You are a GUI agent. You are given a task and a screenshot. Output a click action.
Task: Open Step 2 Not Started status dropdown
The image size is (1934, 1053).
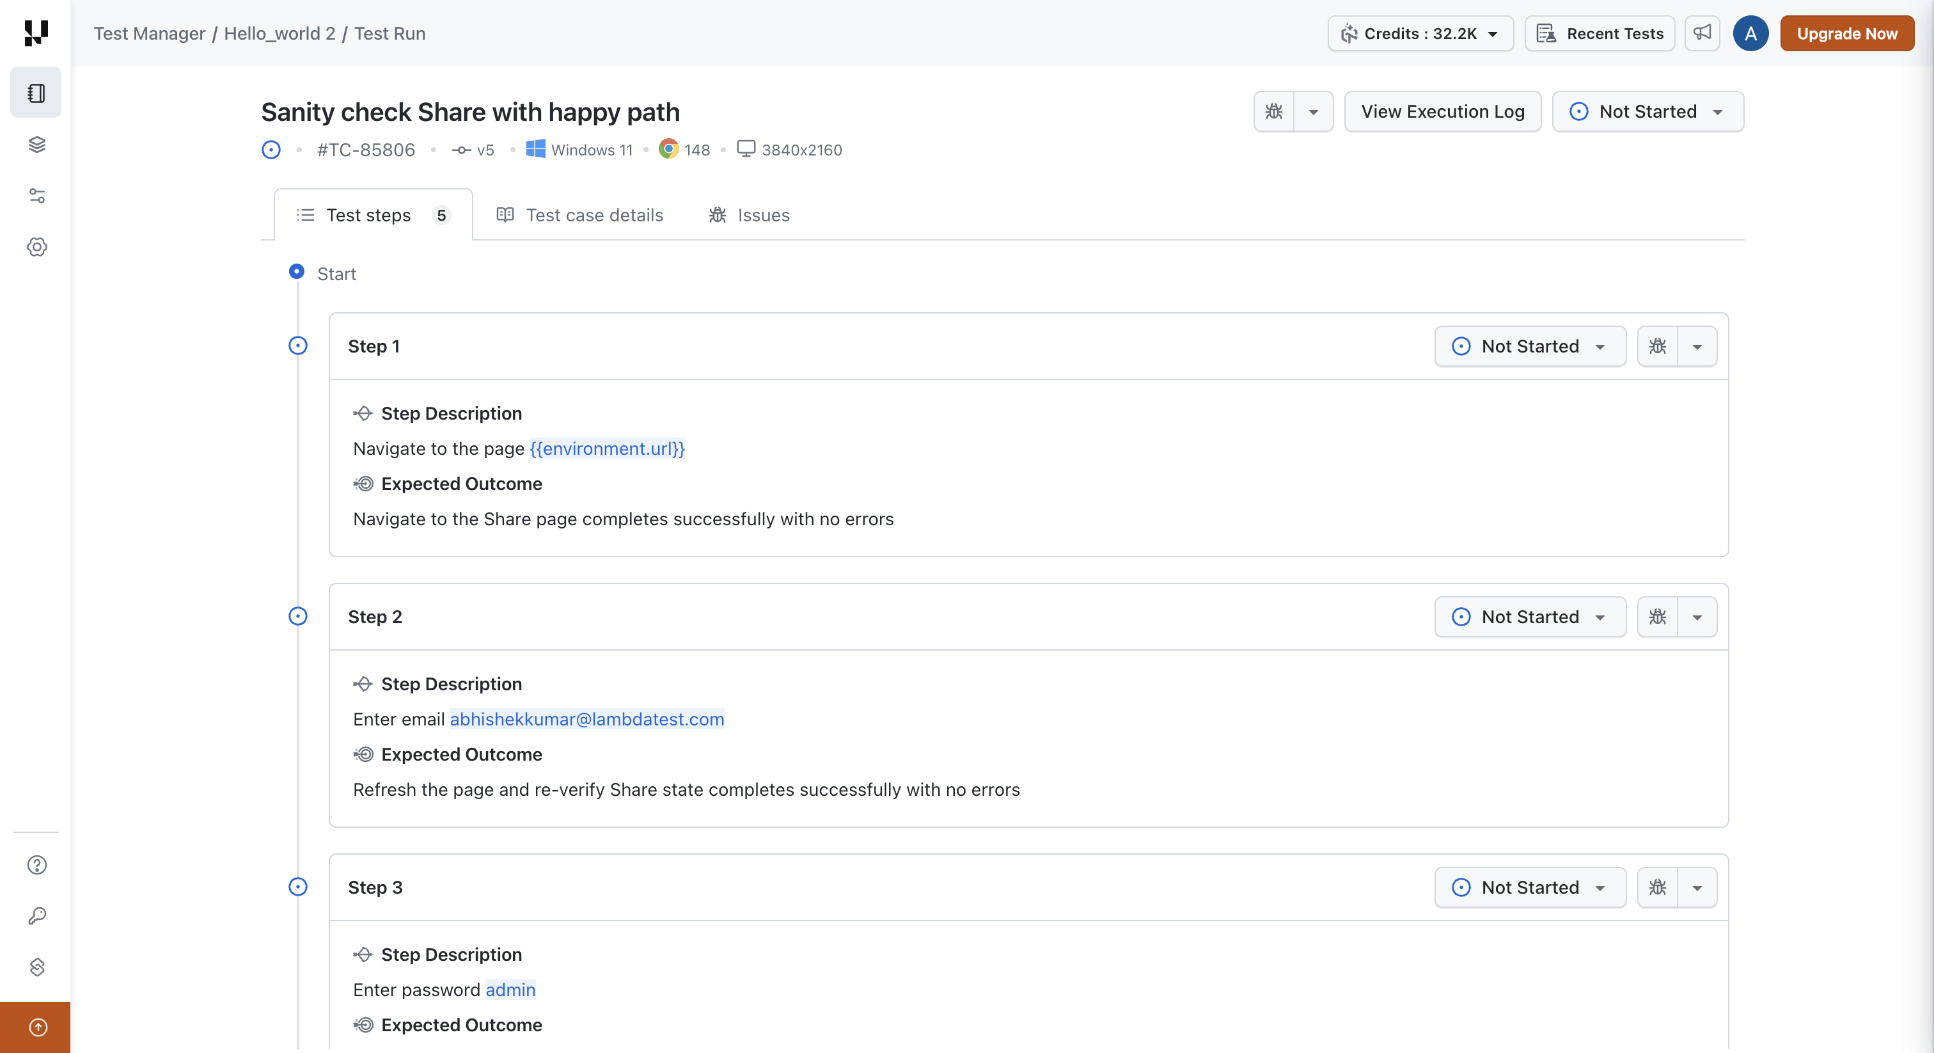click(x=1529, y=617)
